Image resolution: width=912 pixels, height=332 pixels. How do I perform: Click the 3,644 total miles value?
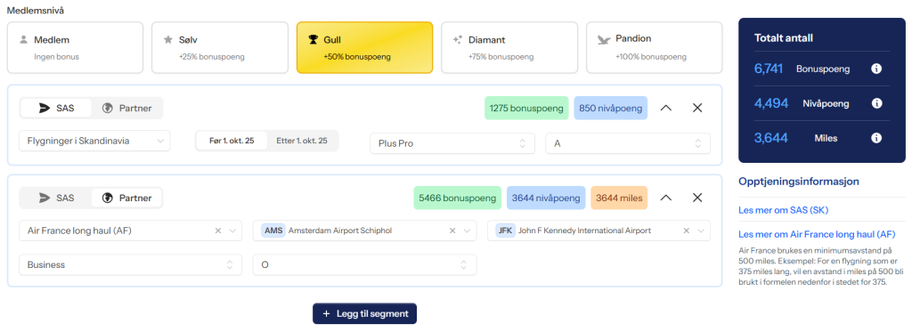[x=770, y=138]
